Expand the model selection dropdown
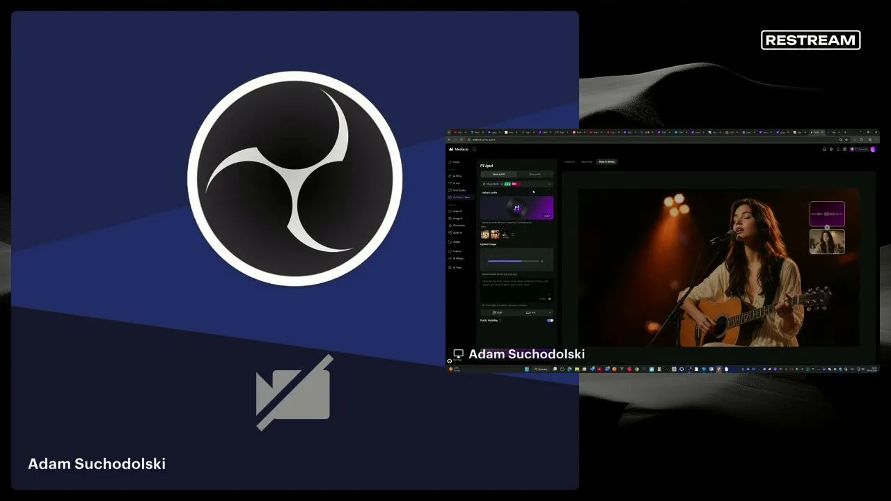 (517, 184)
